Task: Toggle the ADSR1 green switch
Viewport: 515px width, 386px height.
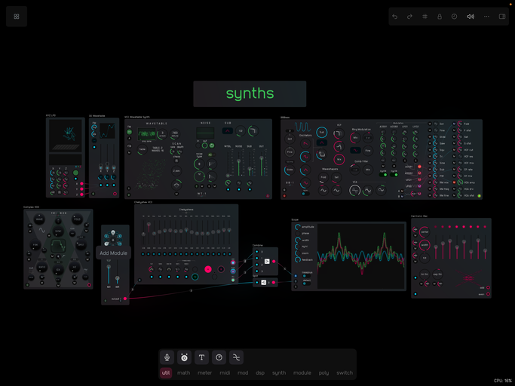Action: coord(383,175)
